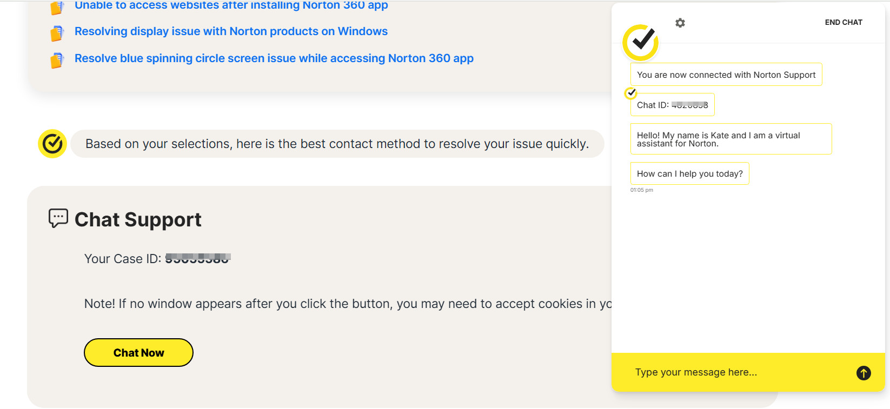Click the Norton checkmark icon beside the recommendation message
Image resolution: width=890 pixels, height=409 pixels.
[x=52, y=144]
